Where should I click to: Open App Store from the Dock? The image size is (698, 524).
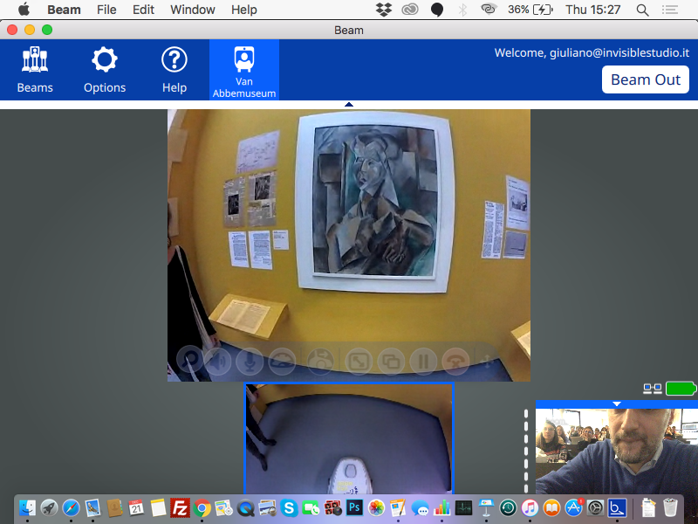[573, 507]
